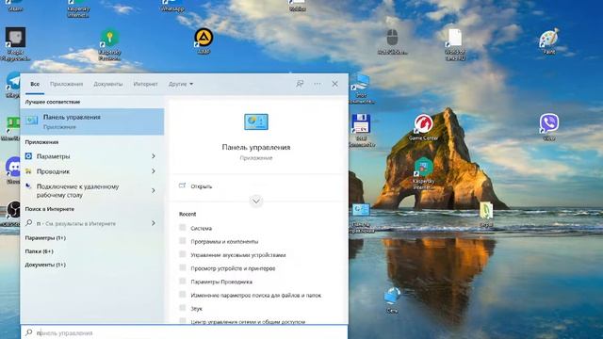Expand more actions chevron below Открыть
The width and height of the screenshot is (603, 339).
click(x=256, y=201)
